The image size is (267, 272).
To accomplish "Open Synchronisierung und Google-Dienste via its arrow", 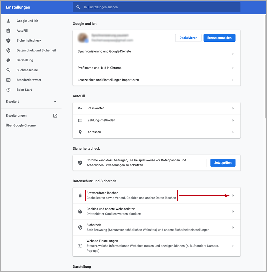I will tap(233, 54).
